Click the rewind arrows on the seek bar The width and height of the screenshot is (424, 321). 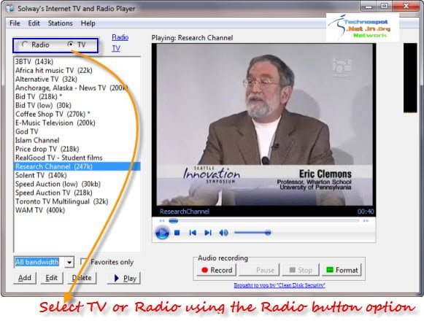click(x=162, y=221)
